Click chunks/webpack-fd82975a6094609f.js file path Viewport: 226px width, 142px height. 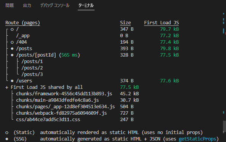61,113
